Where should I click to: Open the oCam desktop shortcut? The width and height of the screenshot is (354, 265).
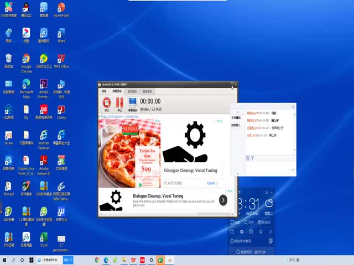pos(8,135)
